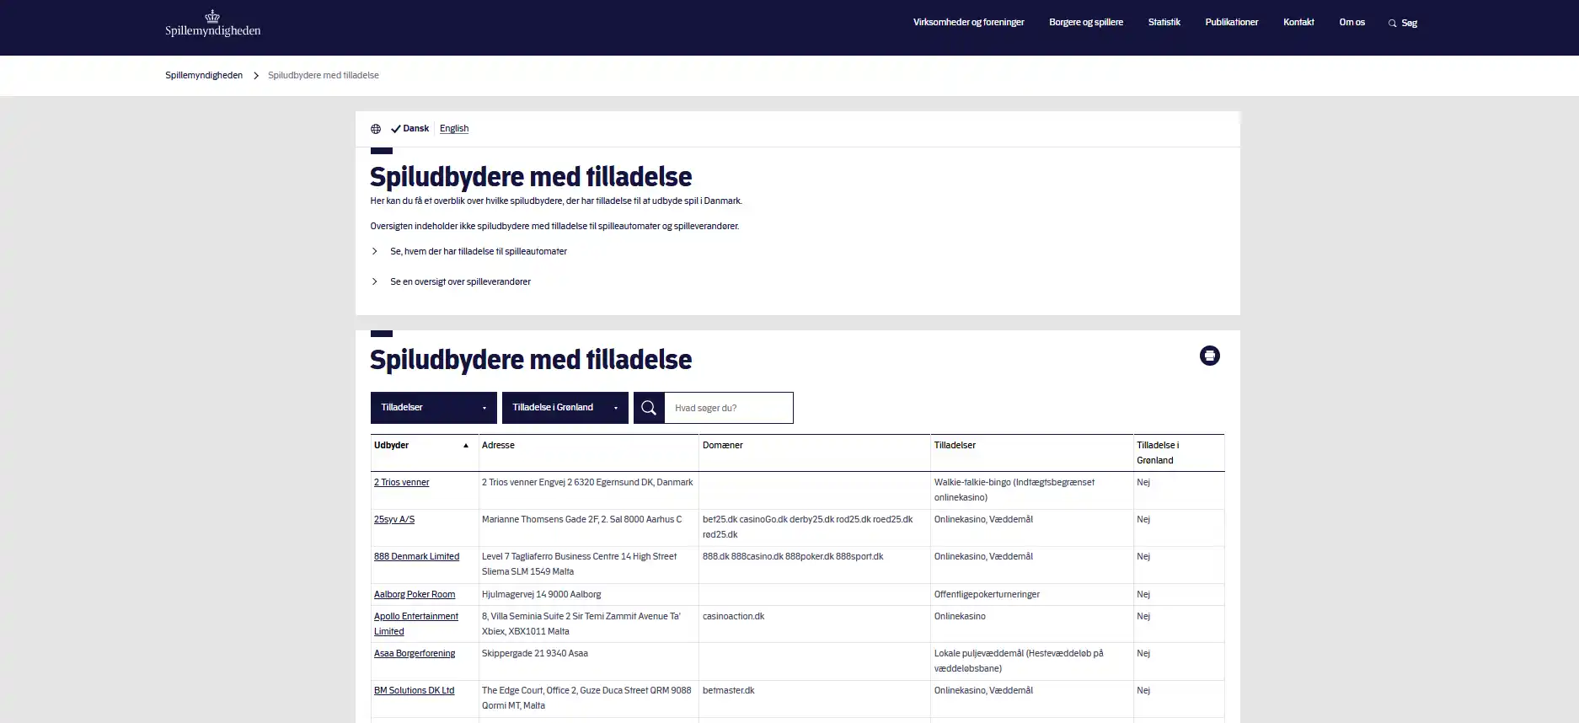Open the Publikationer menu item
Screen dimensions: 1579x723
pos(1231,22)
